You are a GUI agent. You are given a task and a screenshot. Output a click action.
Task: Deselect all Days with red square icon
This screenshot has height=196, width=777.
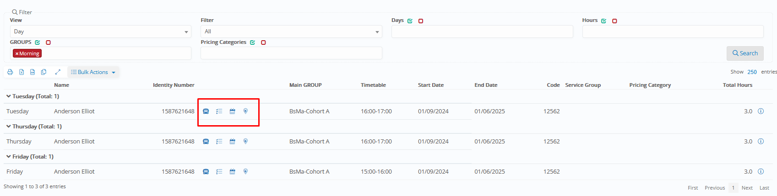pyautogui.click(x=421, y=21)
